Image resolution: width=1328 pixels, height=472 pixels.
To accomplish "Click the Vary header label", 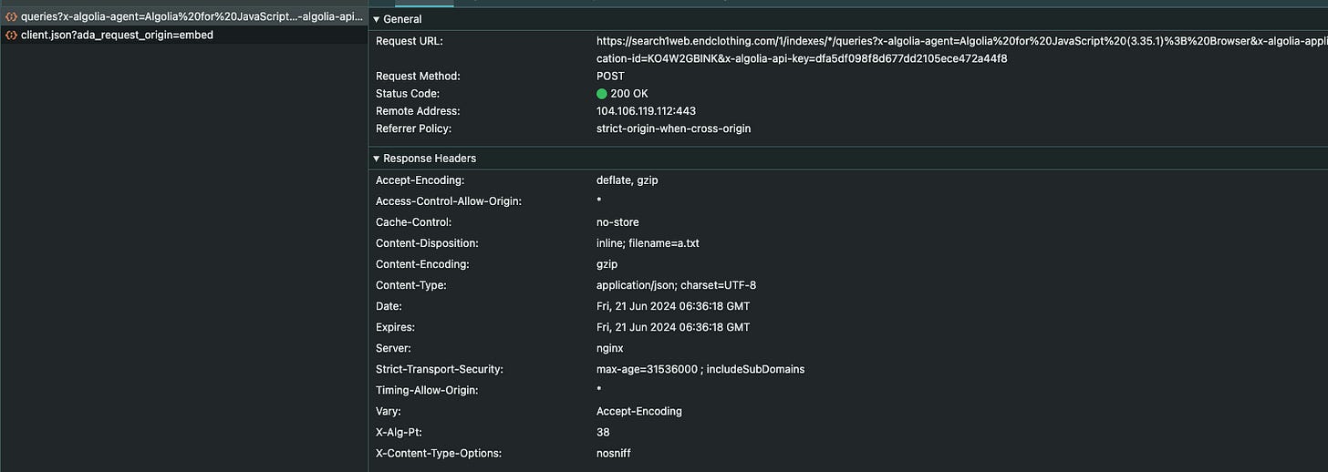I will click(389, 411).
